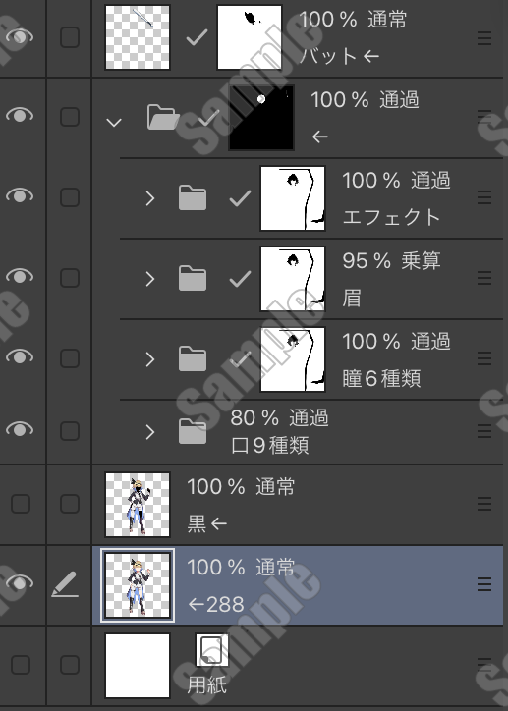Collapse the open ← passthrough folder chevron
508x711 pixels.
(x=113, y=123)
